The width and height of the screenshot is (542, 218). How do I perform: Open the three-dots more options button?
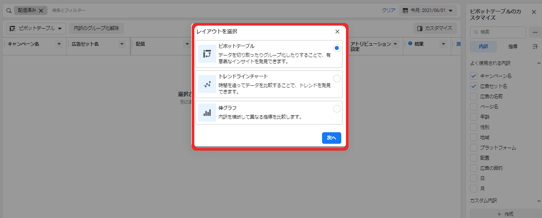(x=534, y=32)
